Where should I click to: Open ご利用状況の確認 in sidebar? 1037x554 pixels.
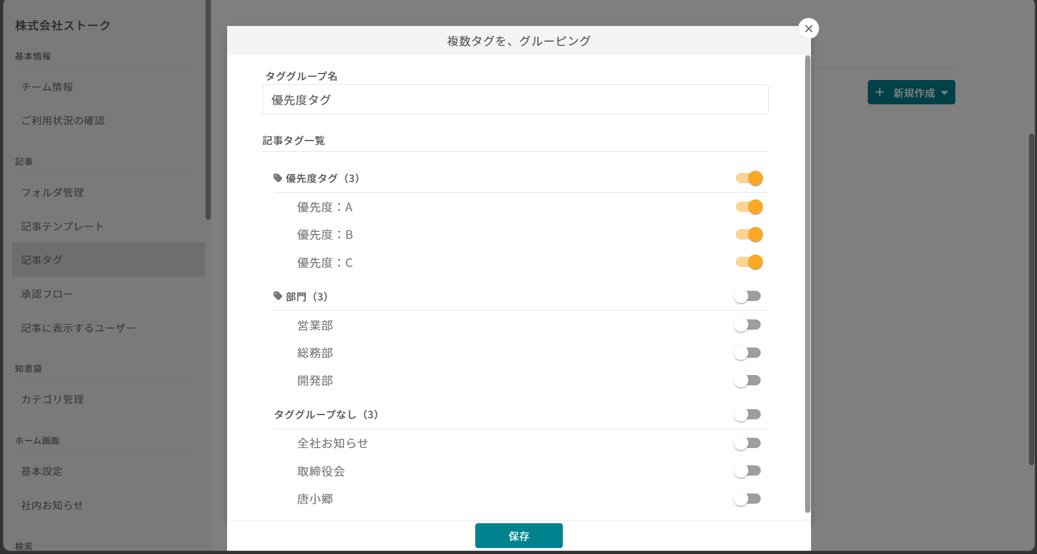tap(63, 121)
